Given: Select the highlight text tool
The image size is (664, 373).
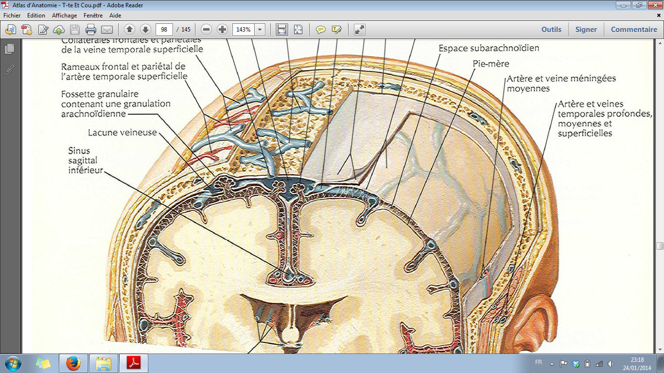Looking at the screenshot, I should tap(336, 30).
